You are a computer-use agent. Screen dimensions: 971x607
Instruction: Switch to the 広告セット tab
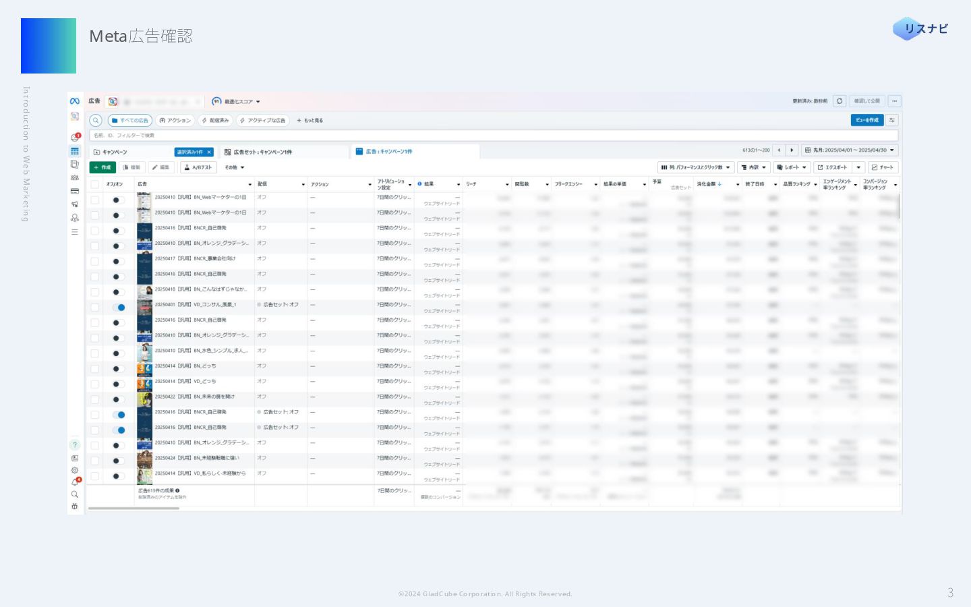263,152
